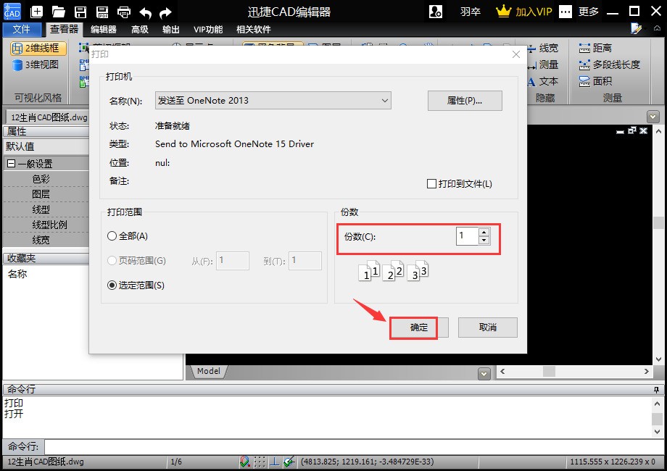Click the green check pencil status icon
Screen dimensions: 667x471
[289, 462]
